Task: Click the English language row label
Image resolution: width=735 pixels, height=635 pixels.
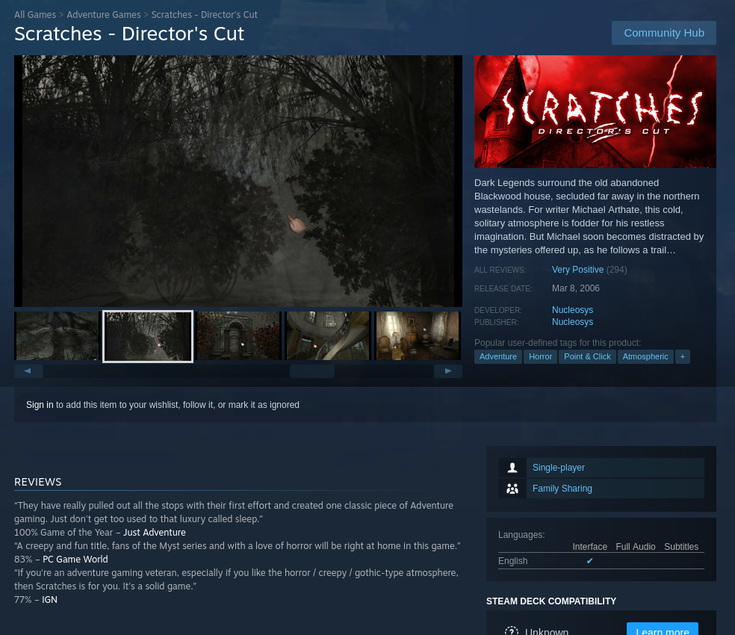Action: point(513,561)
